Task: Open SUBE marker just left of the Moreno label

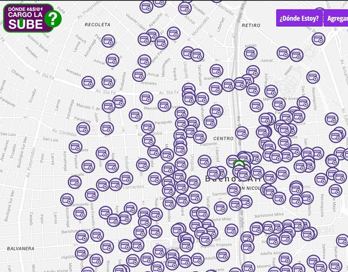Action: pyautogui.click(x=248, y=267)
